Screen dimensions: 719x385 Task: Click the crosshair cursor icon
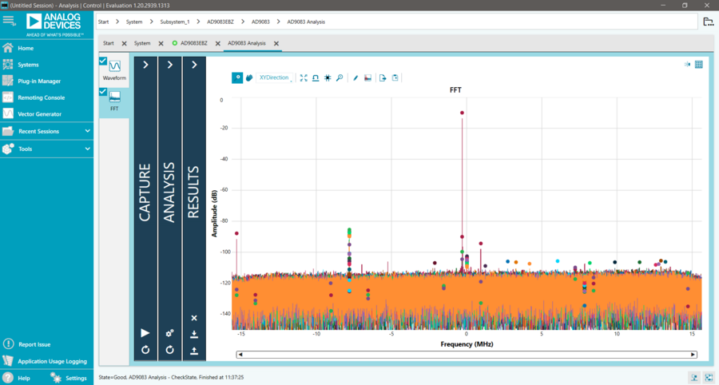(328, 78)
